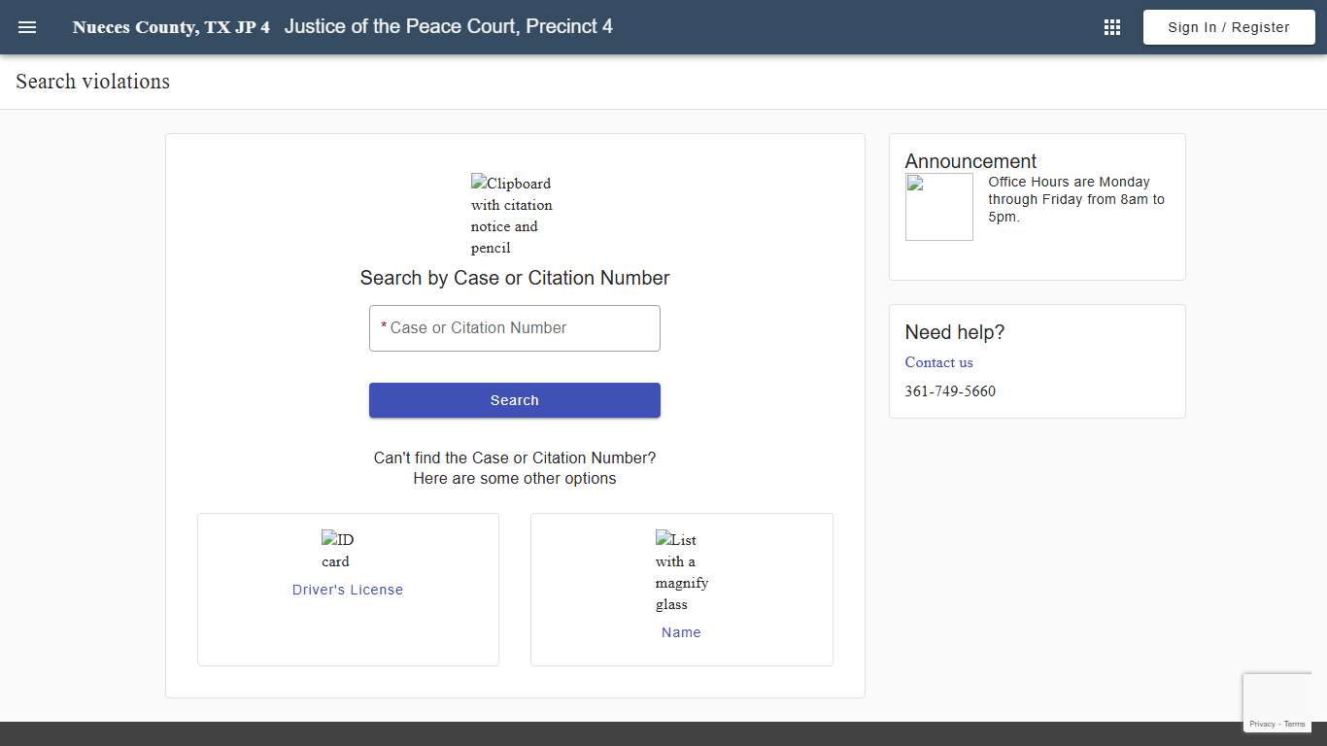Image resolution: width=1327 pixels, height=746 pixels.
Task: Open the Name search option
Action: coord(681,632)
